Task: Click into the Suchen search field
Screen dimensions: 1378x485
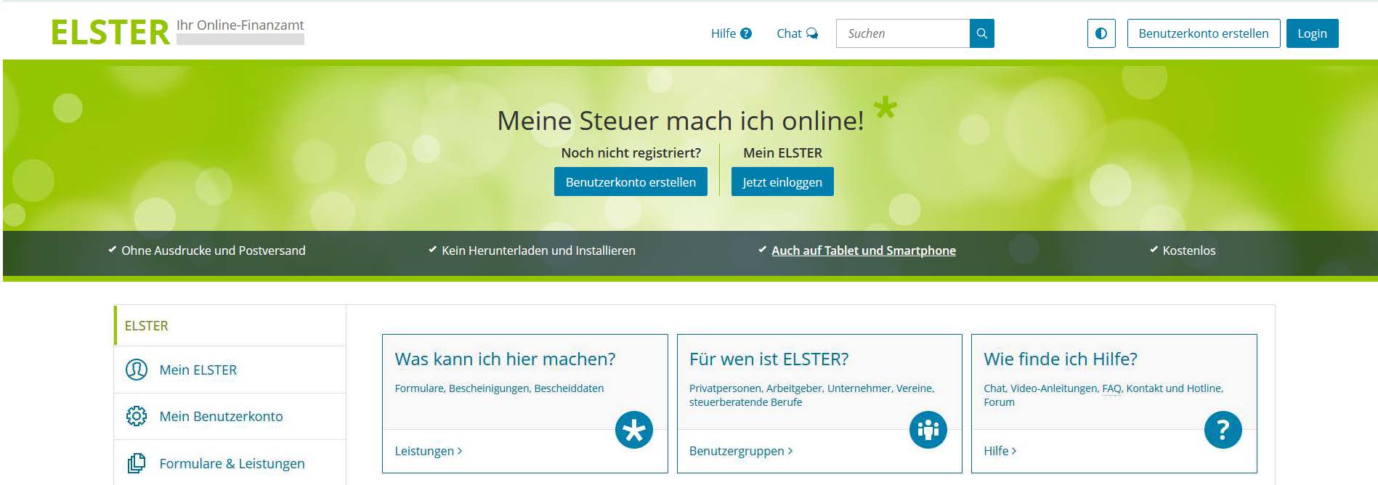Action: pos(903,33)
